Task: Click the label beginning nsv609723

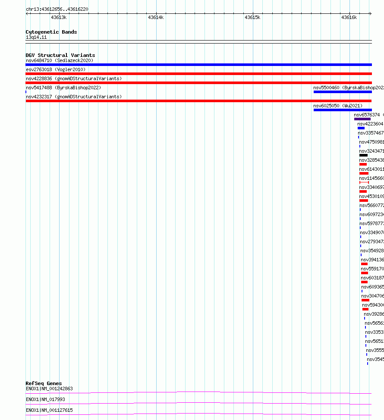Action: [372, 215]
